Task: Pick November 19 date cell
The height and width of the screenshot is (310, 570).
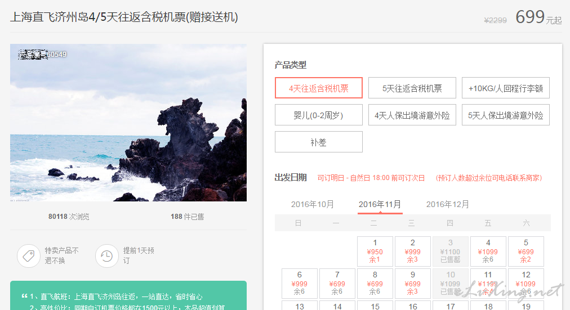Action: (x=526, y=305)
